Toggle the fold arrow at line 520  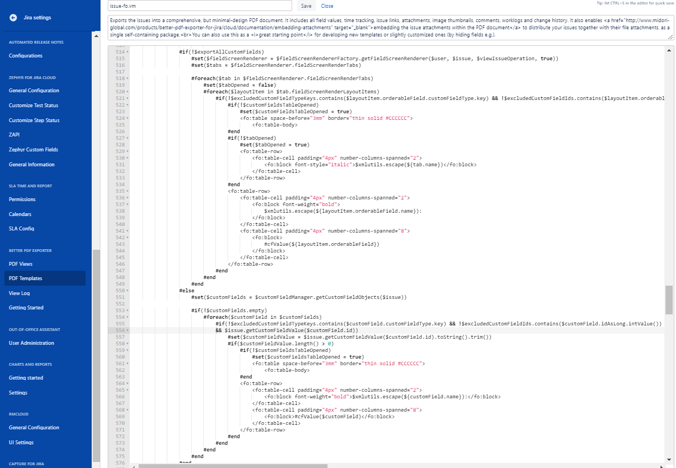pos(128,92)
